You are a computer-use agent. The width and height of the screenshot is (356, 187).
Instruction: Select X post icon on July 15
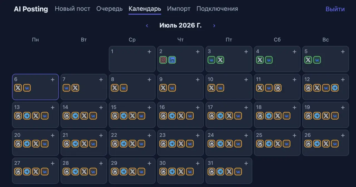pos(133,116)
